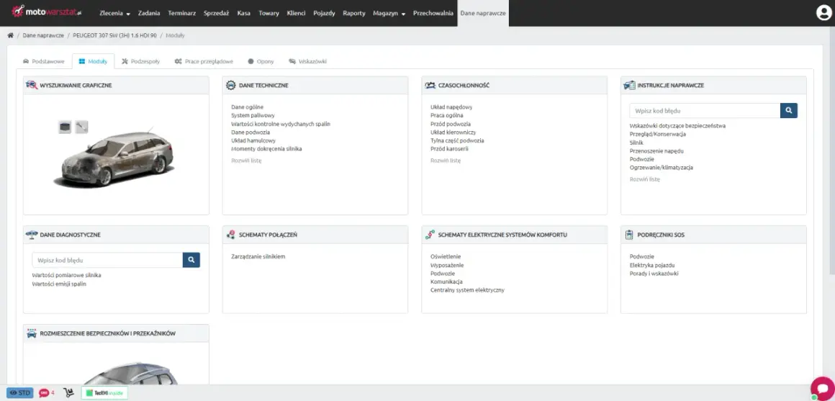Open the Towary menu
Image resolution: width=835 pixels, height=401 pixels.
[x=269, y=13]
